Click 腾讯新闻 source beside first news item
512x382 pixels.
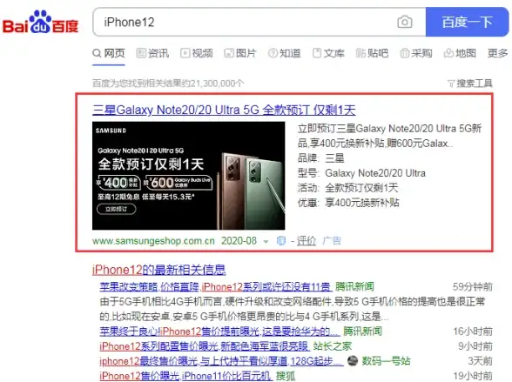click(354, 287)
